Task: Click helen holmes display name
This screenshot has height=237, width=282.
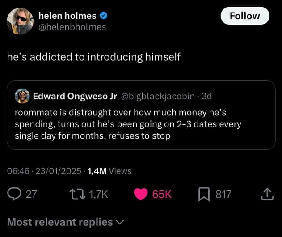Action: tap(67, 16)
